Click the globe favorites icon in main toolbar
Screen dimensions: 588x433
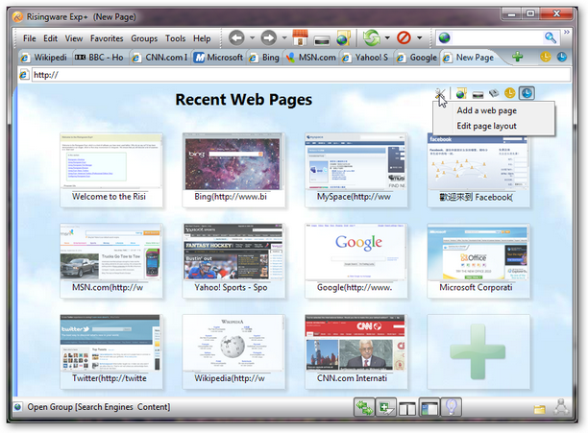pos(344,38)
